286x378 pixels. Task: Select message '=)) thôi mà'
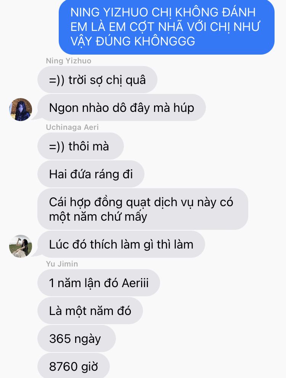pyautogui.click(x=80, y=146)
